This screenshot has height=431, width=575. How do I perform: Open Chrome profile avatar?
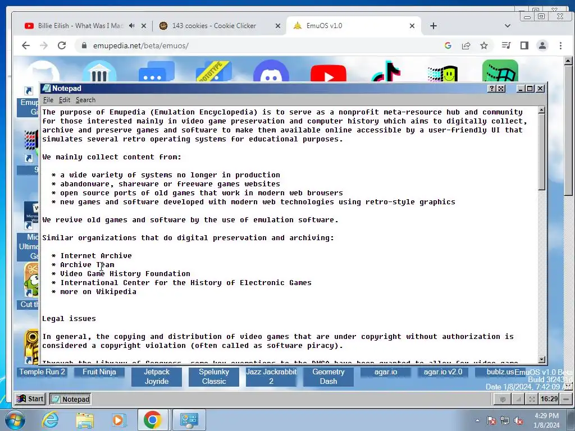[542, 45]
